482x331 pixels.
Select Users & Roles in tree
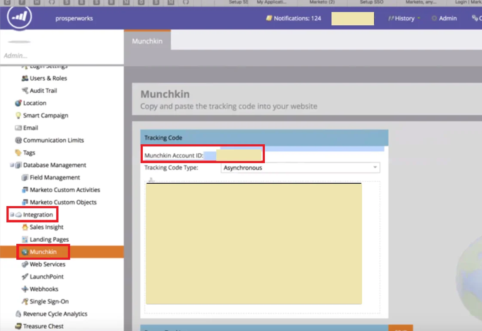48,78
